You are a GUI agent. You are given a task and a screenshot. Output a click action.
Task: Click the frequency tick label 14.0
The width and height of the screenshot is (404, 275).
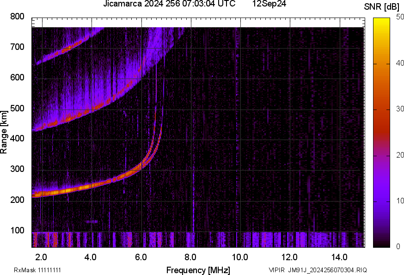pos(339,257)
